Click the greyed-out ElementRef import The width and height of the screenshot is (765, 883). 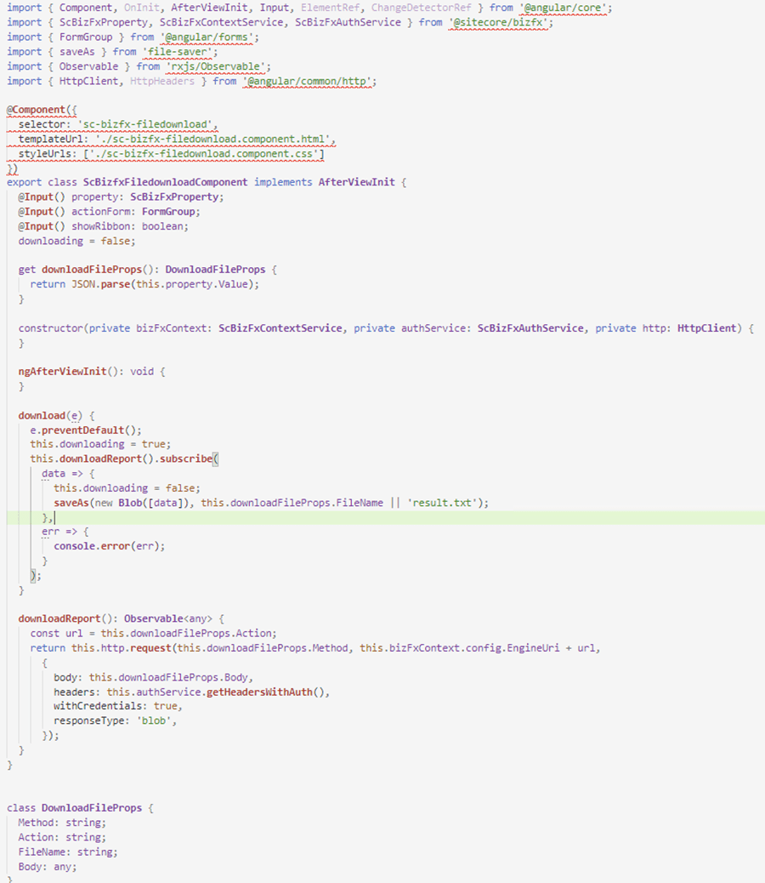coord(330,8)
